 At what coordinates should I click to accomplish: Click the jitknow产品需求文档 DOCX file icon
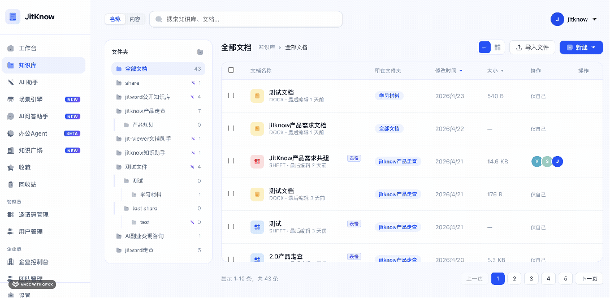257,128
